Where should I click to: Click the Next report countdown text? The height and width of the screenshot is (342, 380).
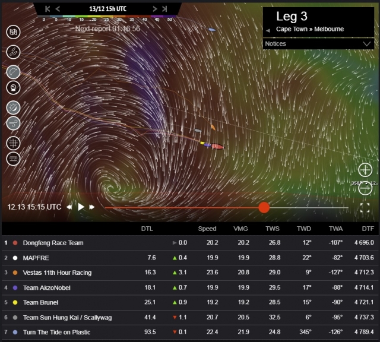[x=107, y=29]
